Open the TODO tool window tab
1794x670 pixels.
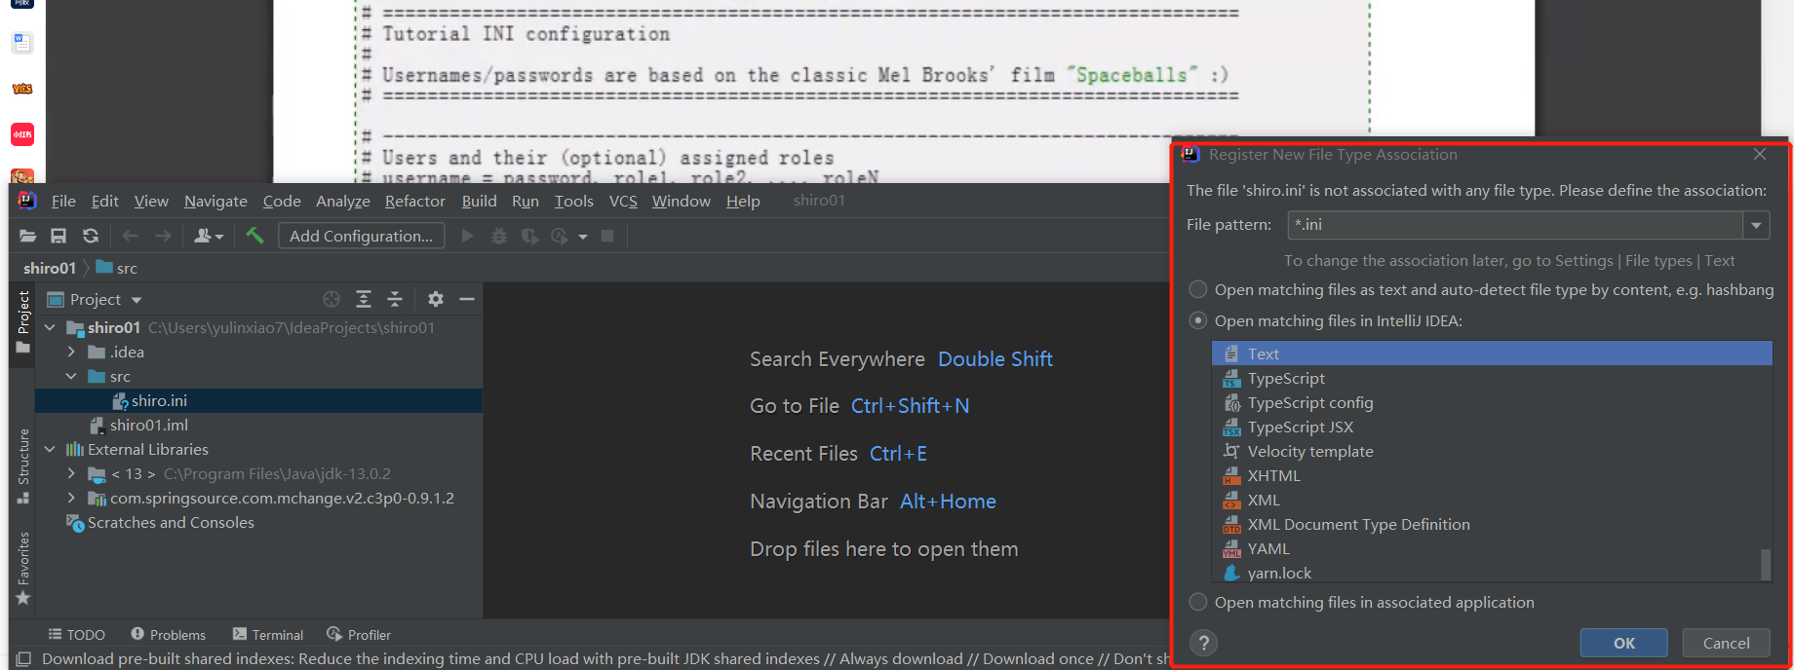tap(77, 635)
